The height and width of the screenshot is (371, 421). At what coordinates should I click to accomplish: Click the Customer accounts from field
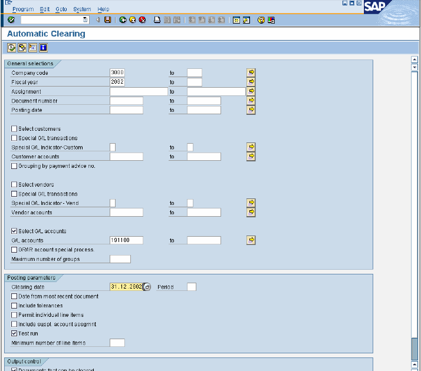pos(126,157)
